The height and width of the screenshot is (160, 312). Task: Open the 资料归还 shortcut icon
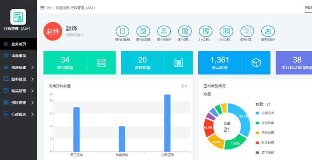(x=268, y=31)
